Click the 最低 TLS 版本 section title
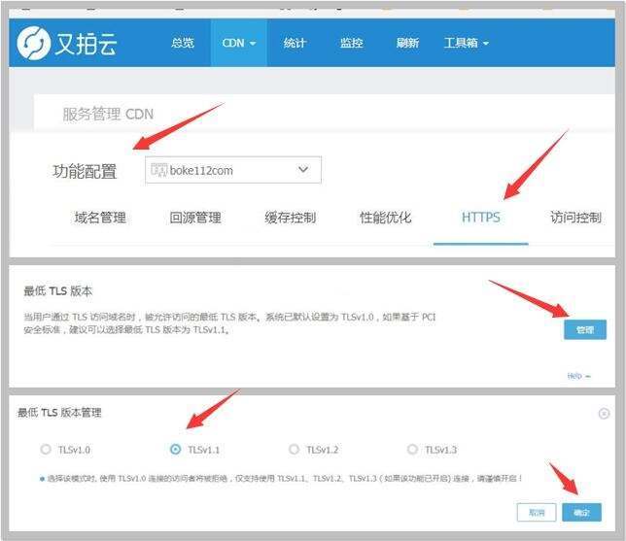626x541 pixels. pos(58,290)
